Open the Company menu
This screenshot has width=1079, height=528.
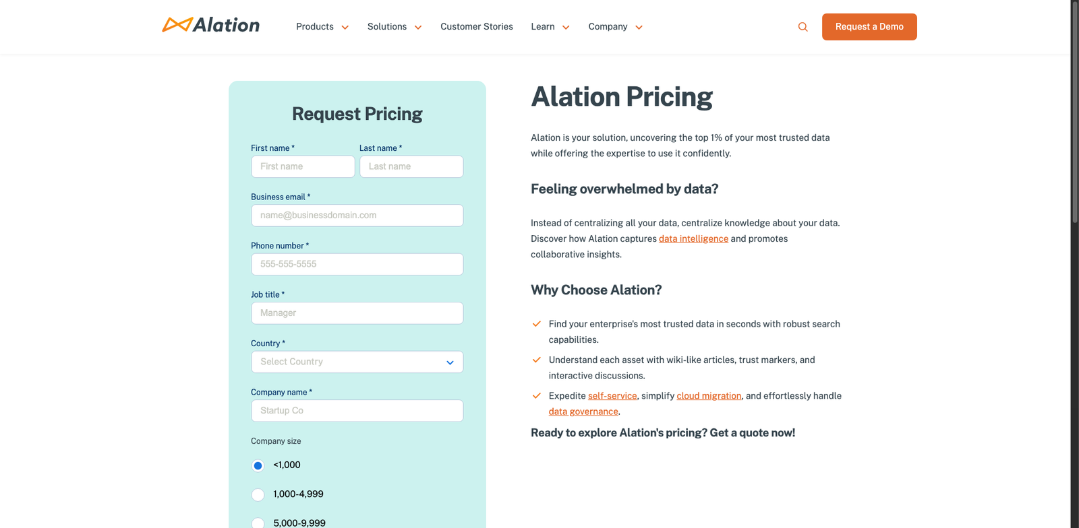coord(608,27)
